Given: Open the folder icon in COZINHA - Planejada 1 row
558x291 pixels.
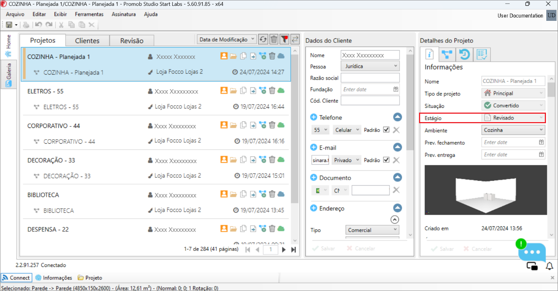Looking at the screenshot, I should click(233, 56).
